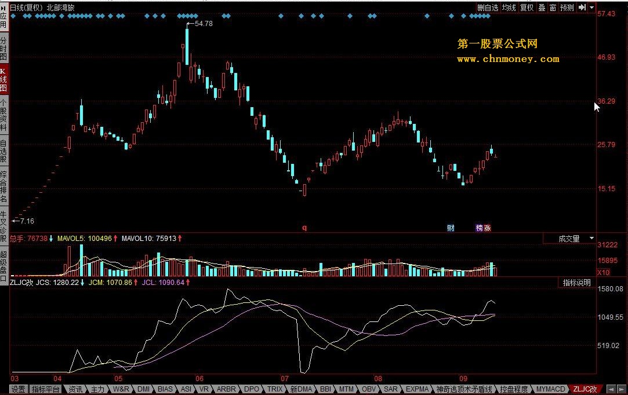Switch to the EXPMA indicator tab
This screenshot has width=628, height=395.
(x=418, y=389)
